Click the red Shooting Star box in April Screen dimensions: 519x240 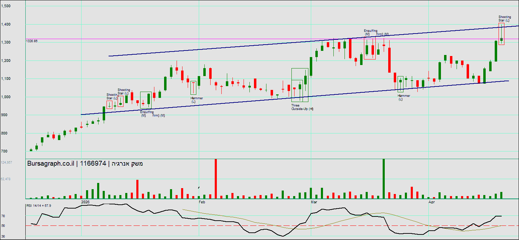tap(501, 34)
